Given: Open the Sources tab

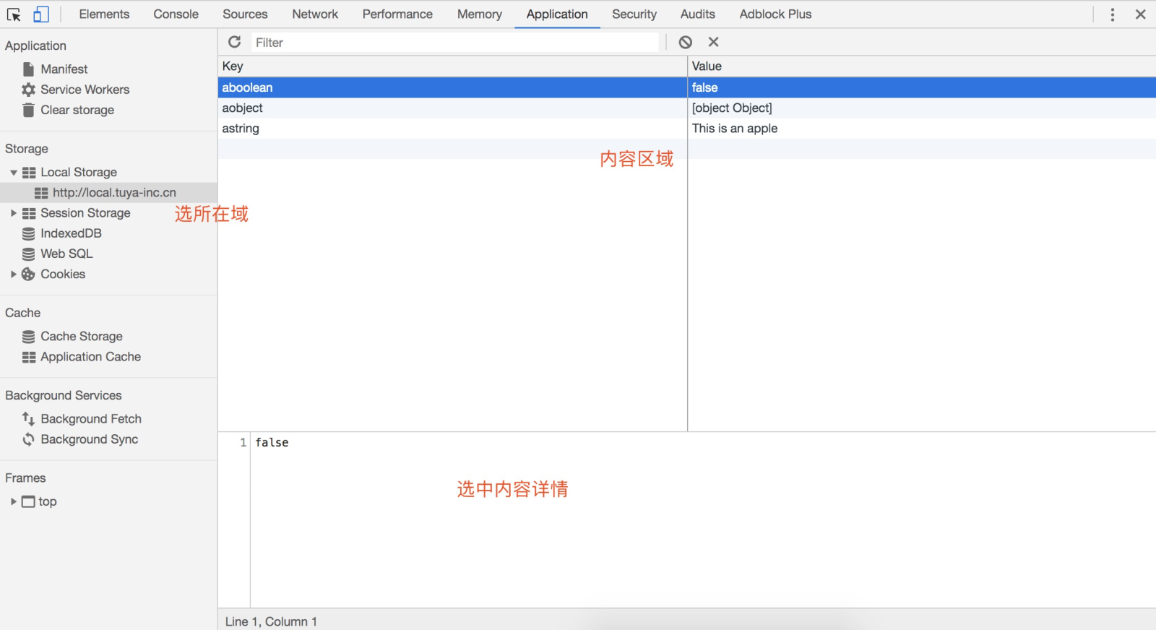Looking at the screenshot, I should tap(245, 14).
